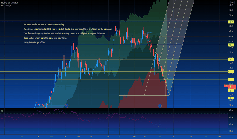Click the 40.00 level on RSI scale
Image resolution: width=237 pixels, height=139 pixels.
click(231, 124)
